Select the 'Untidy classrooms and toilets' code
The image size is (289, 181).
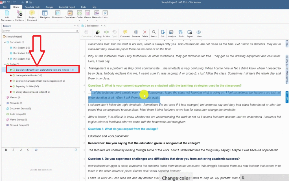pos(32,92)
